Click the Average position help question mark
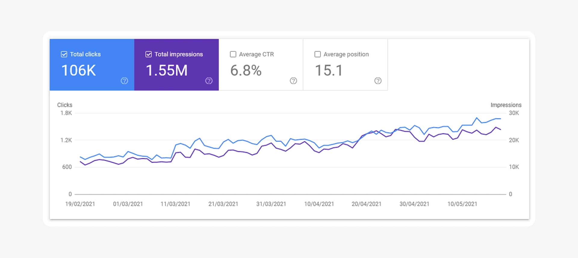The width and height of the screenshot is (578, 258). tap(378, 81)
